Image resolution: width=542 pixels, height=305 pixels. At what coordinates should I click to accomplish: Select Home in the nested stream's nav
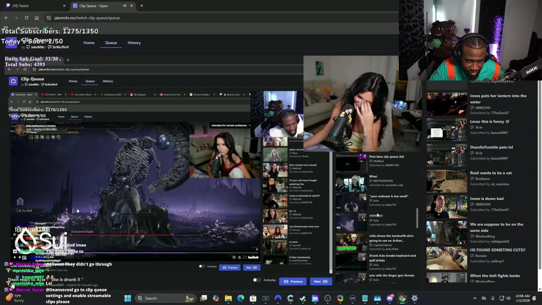(73, 81)
